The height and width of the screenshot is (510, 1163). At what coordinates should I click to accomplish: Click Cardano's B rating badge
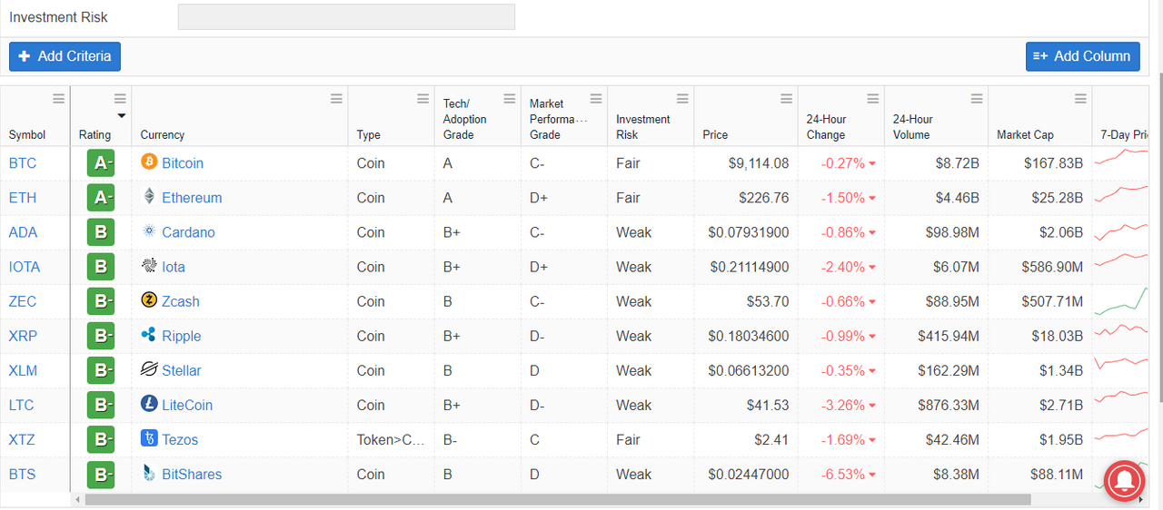point(101,232)
